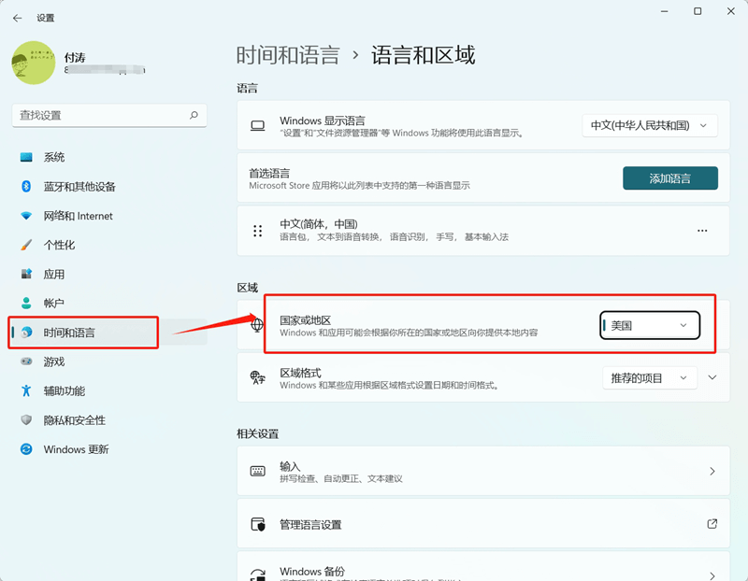Open 区域格式 dropdown showing 推荐的项目
This screenshot has height=581, width=748.
(649, 378)
